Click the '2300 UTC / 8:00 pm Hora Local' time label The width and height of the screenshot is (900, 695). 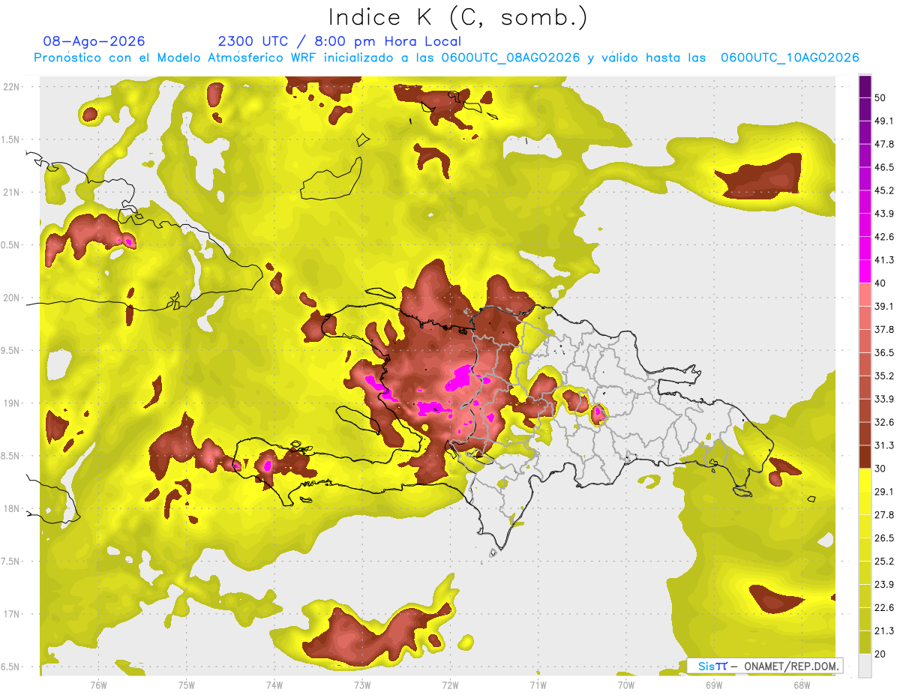(340, 41)
